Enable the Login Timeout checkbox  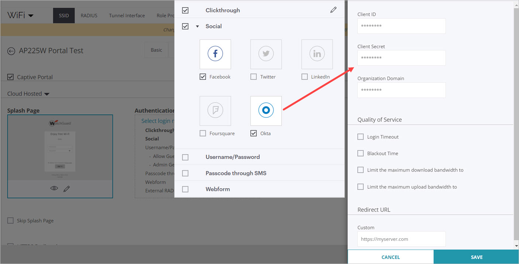coord(361,137)
